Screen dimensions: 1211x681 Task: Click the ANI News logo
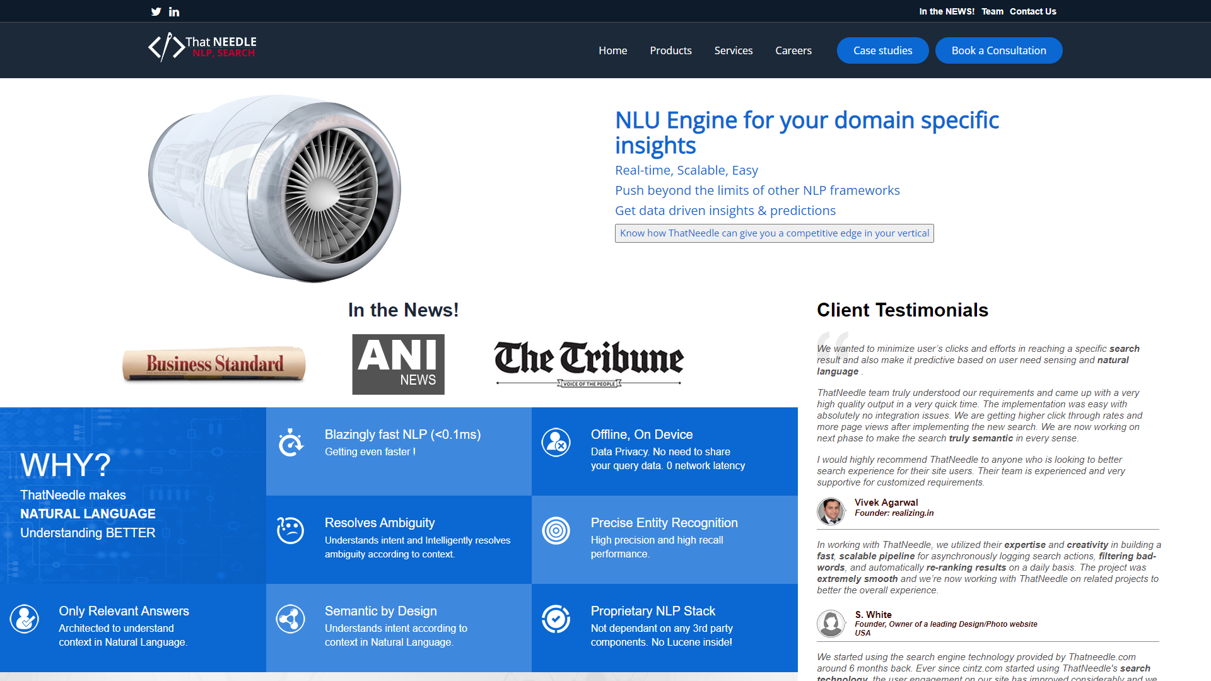[x=398, y=364]
